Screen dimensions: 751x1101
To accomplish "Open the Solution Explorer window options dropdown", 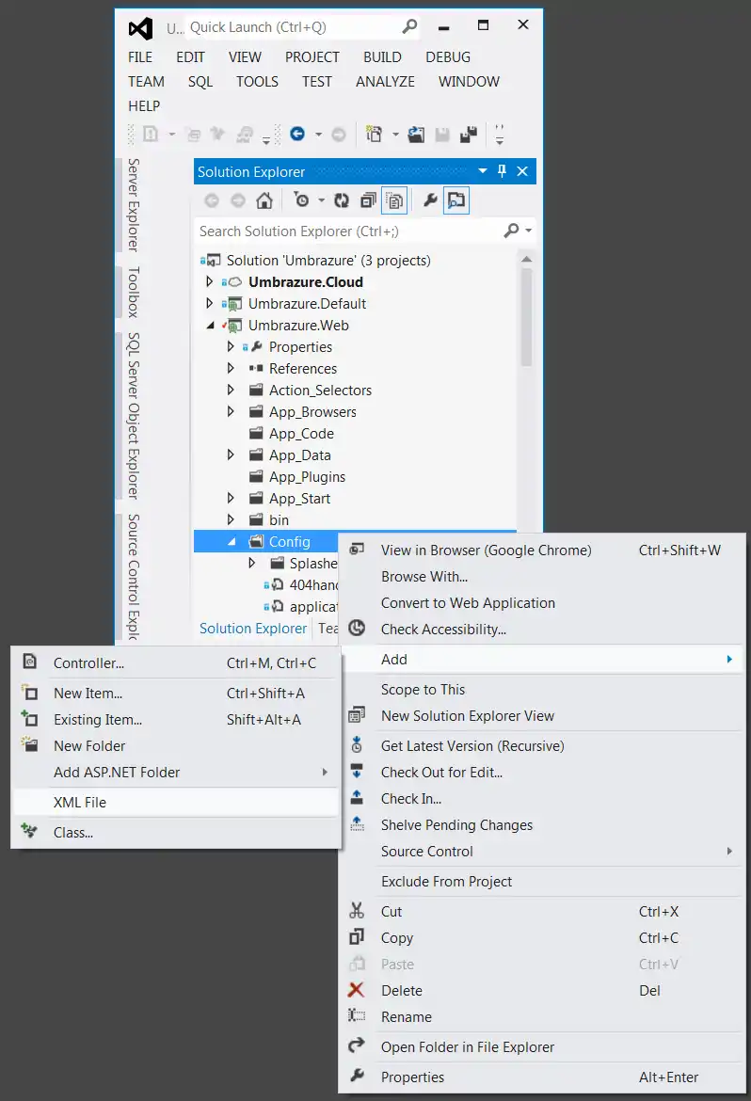I will [483, 171].
